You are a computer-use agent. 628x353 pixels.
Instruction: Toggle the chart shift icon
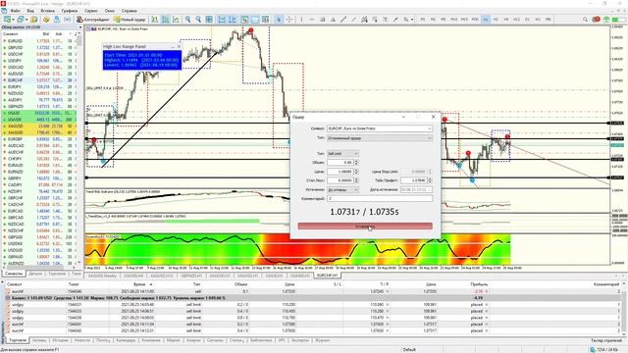click(233, 20)
